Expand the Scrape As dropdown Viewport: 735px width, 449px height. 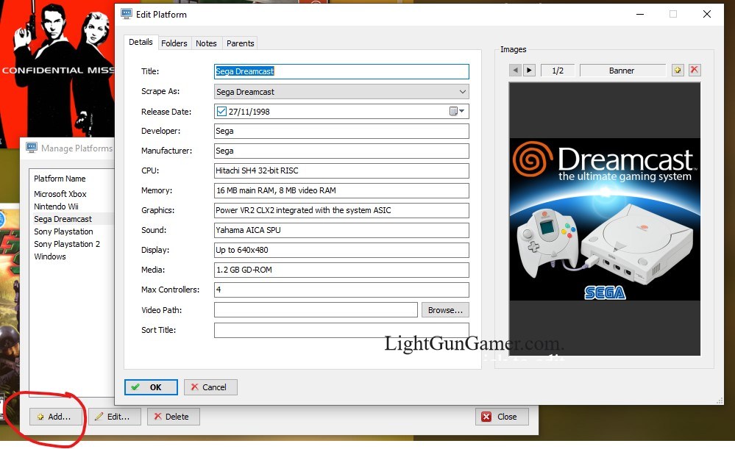click(462, 92)
